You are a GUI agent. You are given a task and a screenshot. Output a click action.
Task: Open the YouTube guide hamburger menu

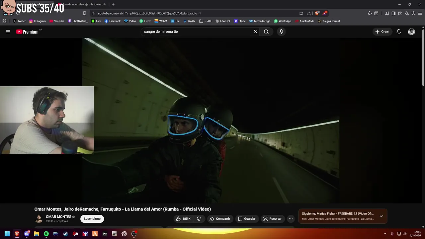(x=8, y=32)
